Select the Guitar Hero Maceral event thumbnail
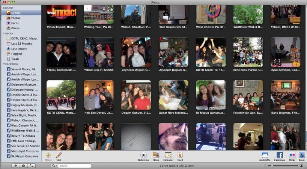 [173, 95]
